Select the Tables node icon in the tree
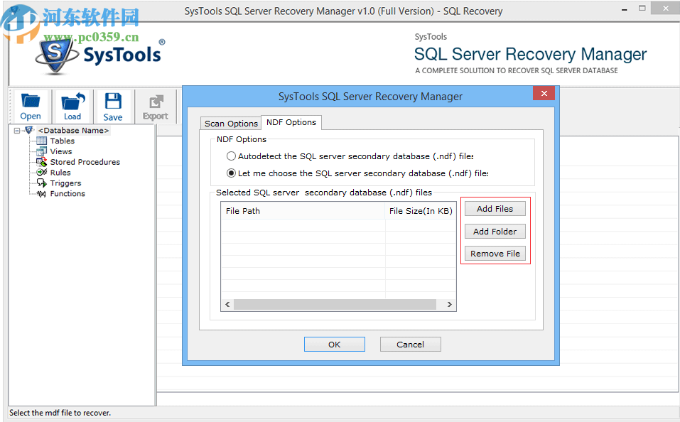This screenshot has width=680, height=422. click(x=41, y=141)
